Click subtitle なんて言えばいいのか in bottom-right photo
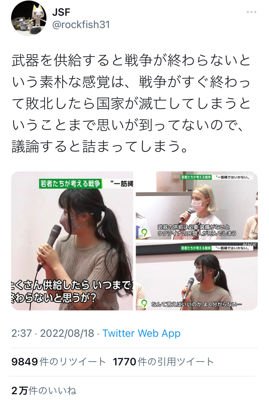The height and width of the screenshot is (403, 269). (x=196, y=305)
